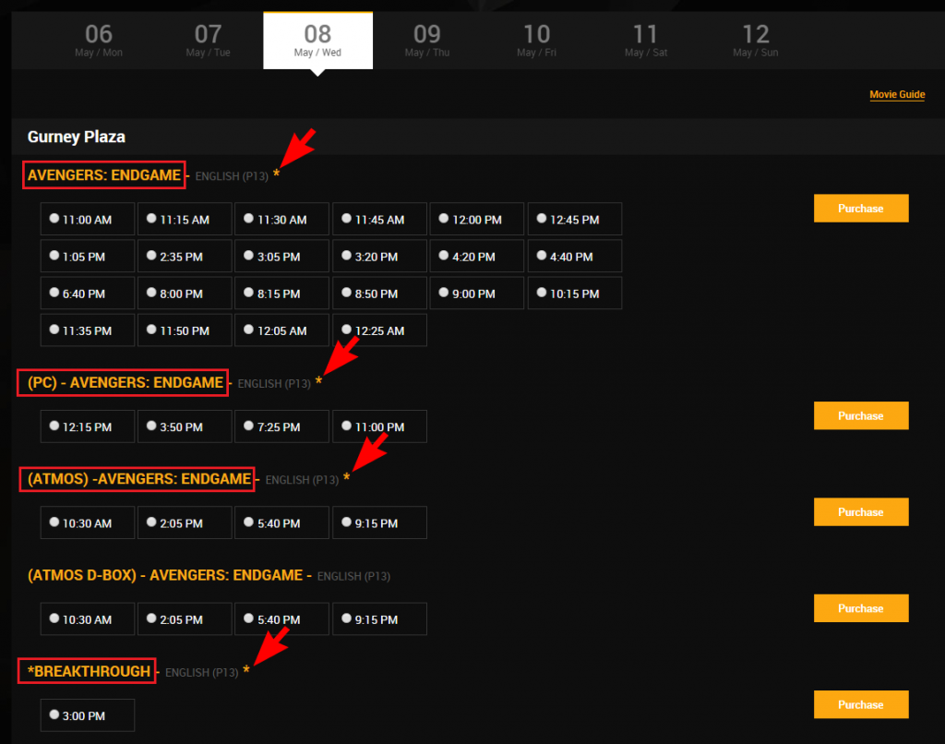Open the 09 May / Thu date tab

(427, 41)
